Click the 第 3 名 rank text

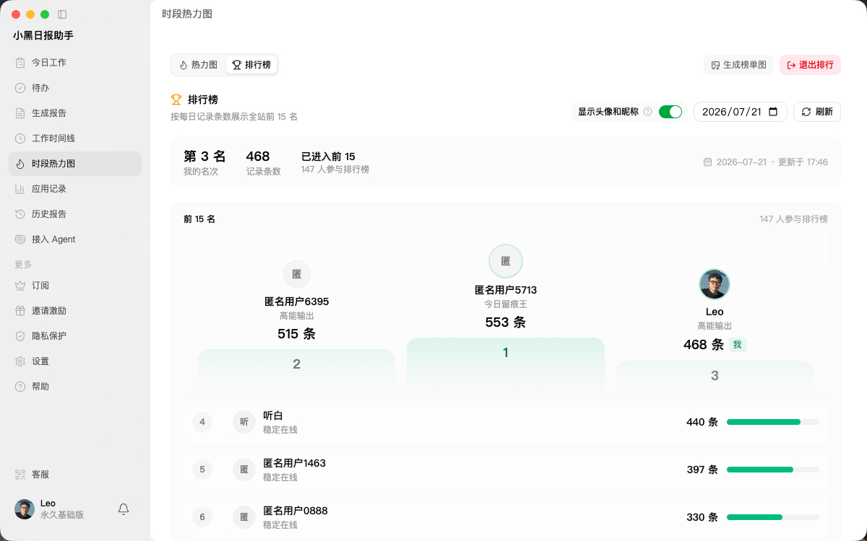tap(204, 157)
